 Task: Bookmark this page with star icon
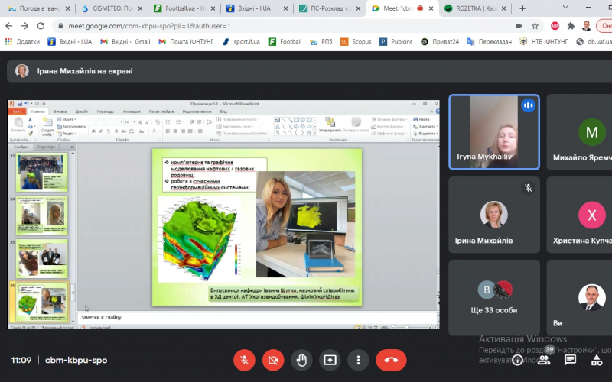pos(535,26)
